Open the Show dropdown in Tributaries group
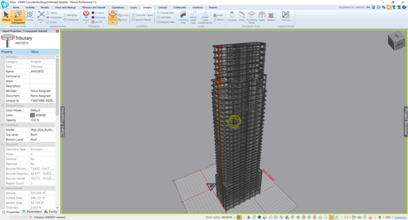 click(86, 20)
